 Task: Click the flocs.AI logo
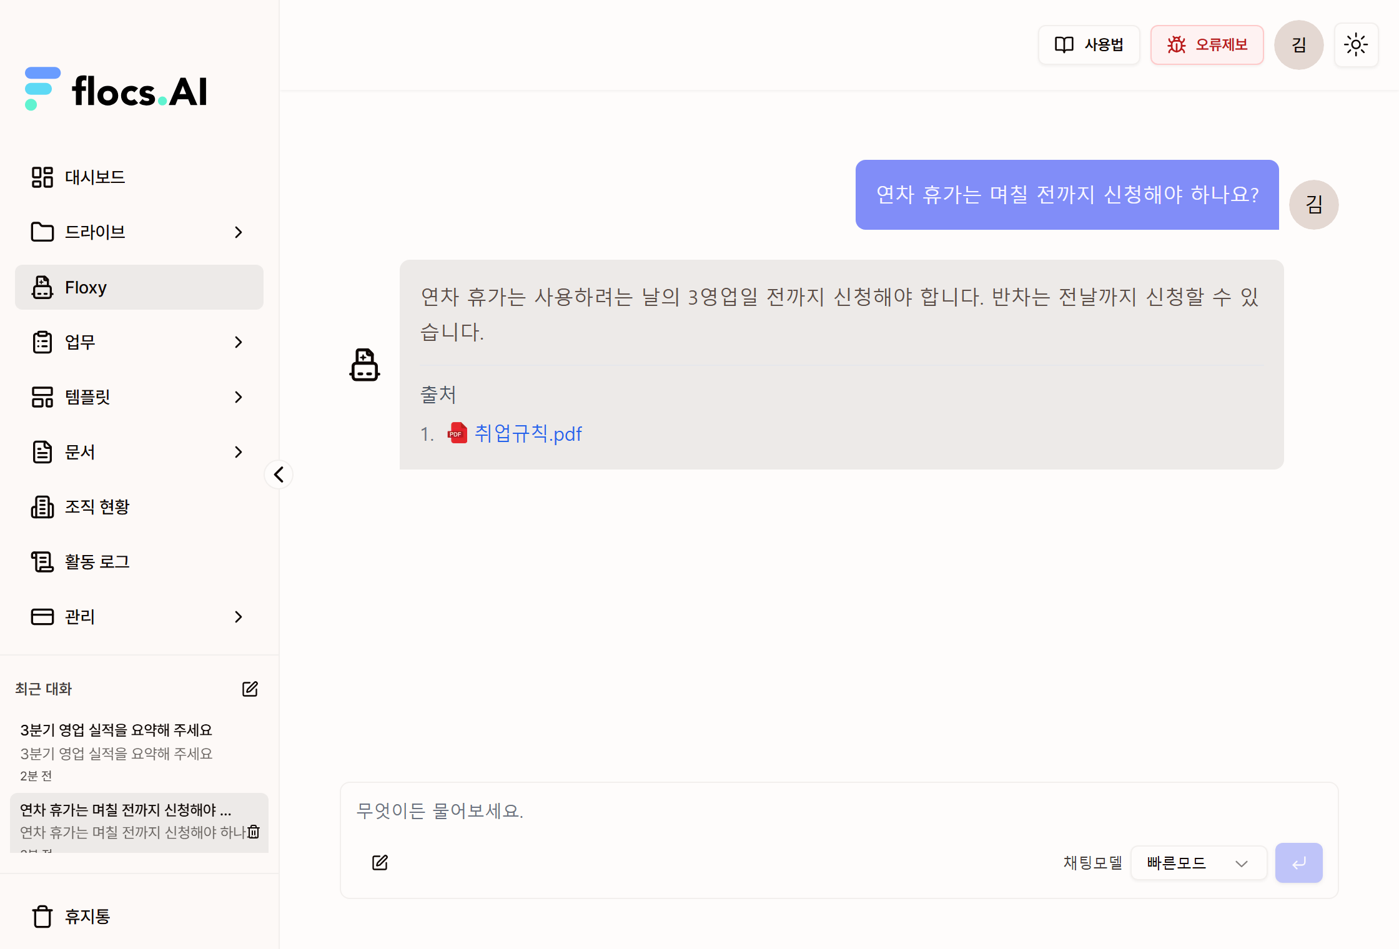116,90
